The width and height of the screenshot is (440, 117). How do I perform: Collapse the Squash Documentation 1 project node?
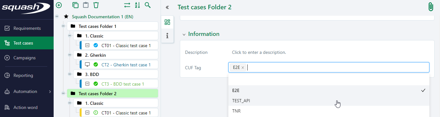57,16
